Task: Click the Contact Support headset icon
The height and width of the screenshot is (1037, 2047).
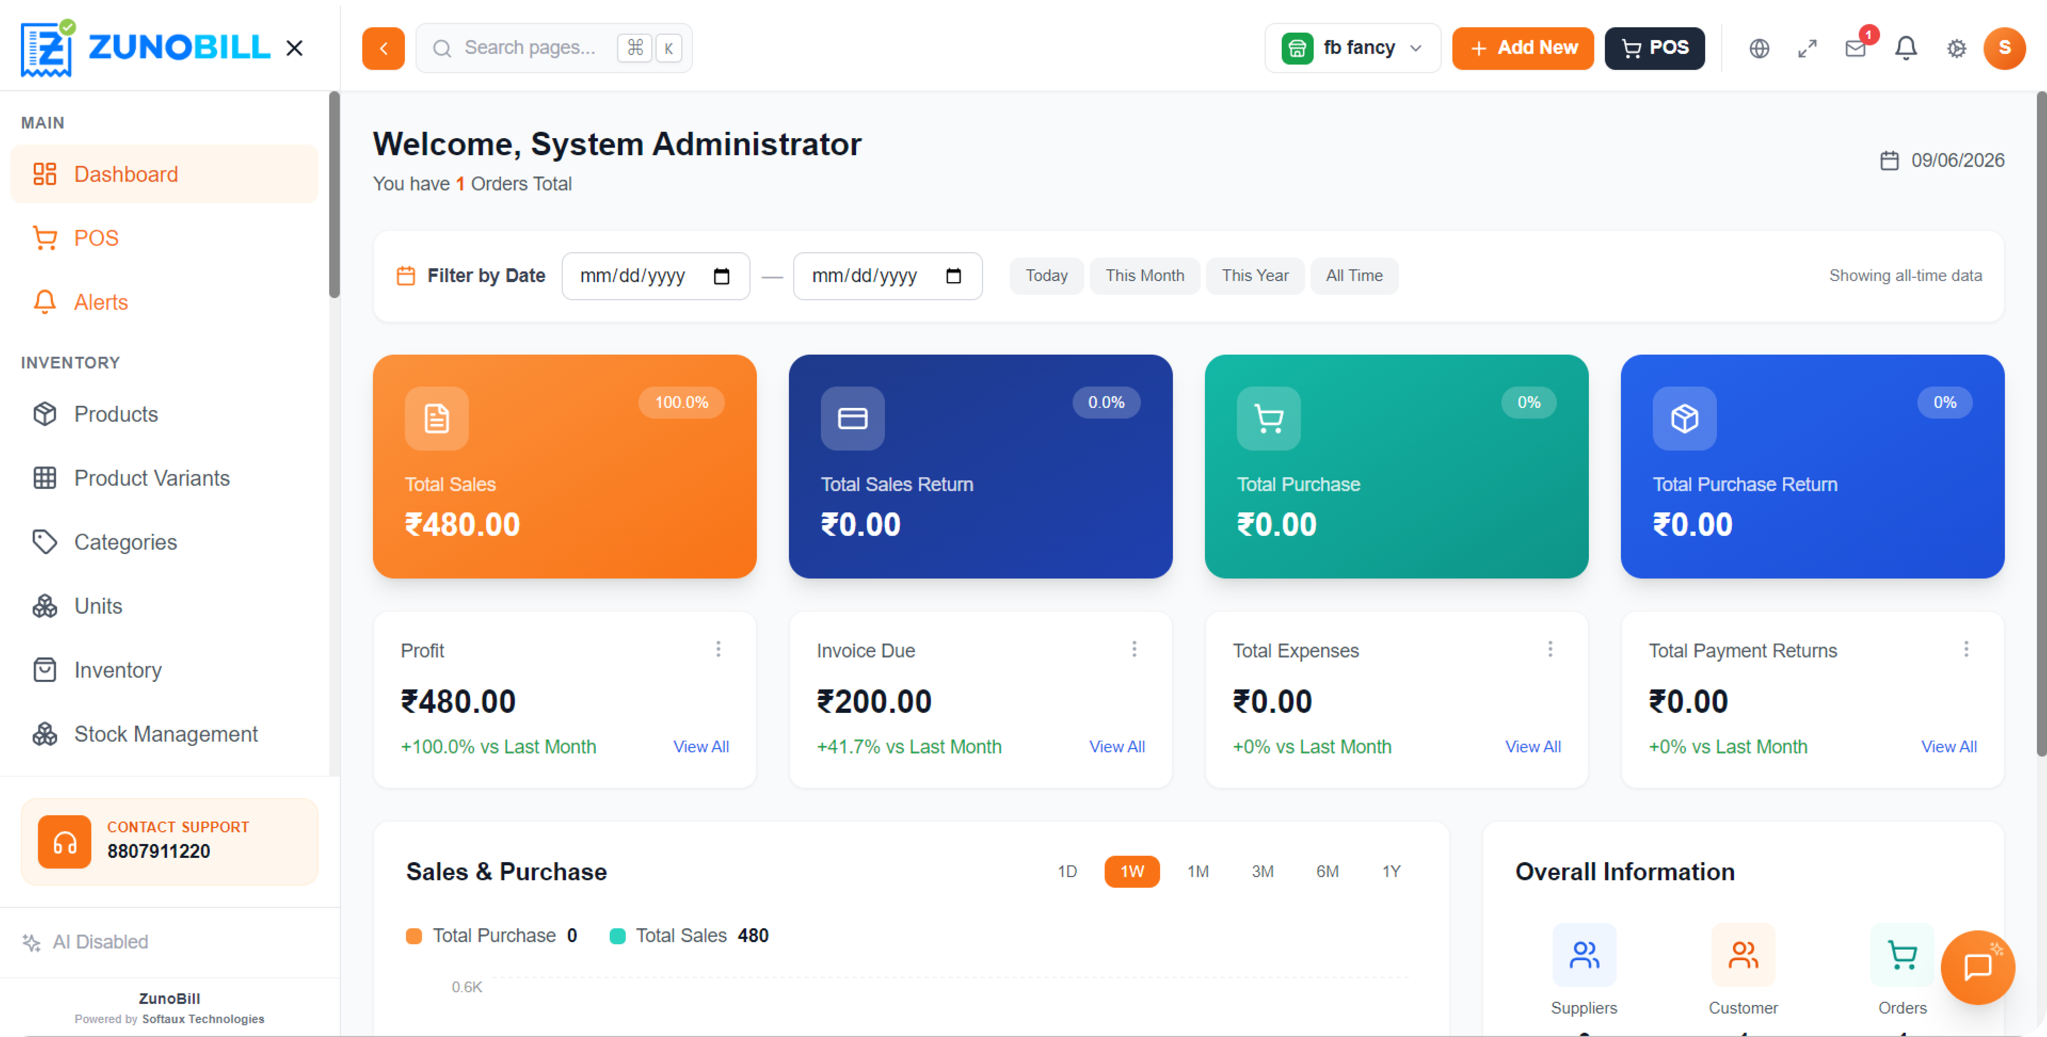Action: pos(64,842)
